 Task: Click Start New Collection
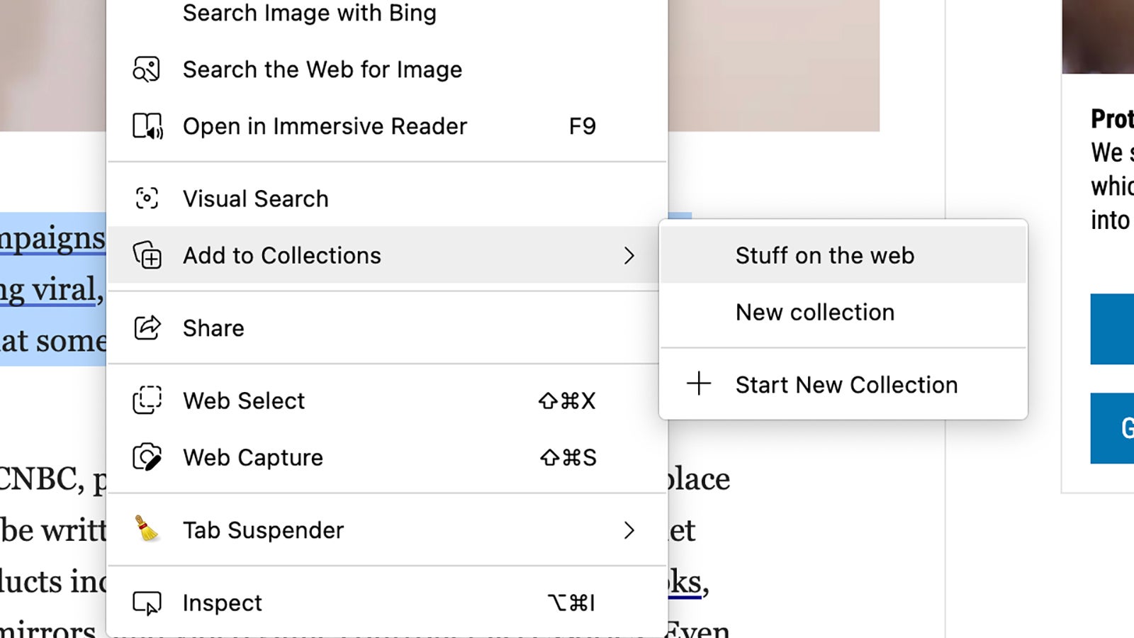[x=847, y=384]
